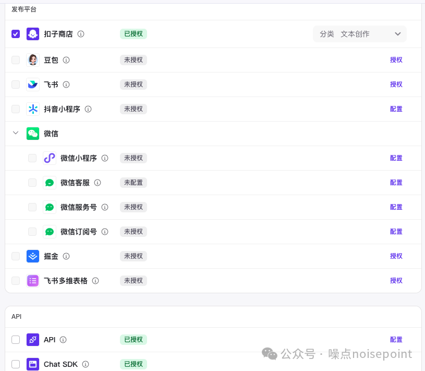The width and height of the screenshot is (425, 371).
Task: Open the 分类 文本创作 dropdown
Action: coord(360,34)
